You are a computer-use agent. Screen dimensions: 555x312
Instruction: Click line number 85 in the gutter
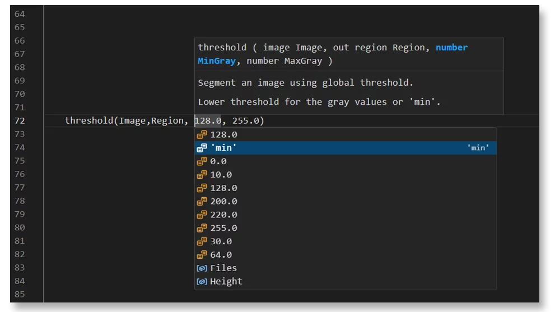pos(20,294)
